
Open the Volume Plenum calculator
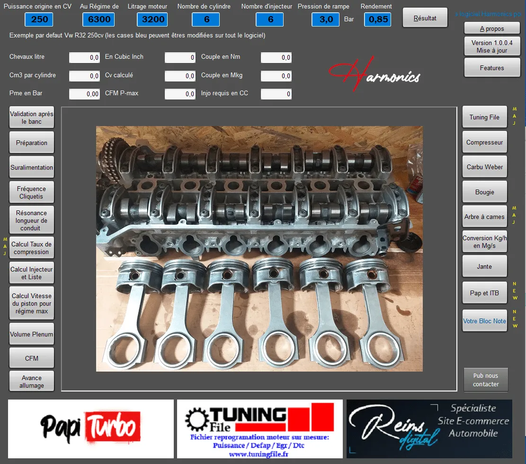click(x=31, y=334)
